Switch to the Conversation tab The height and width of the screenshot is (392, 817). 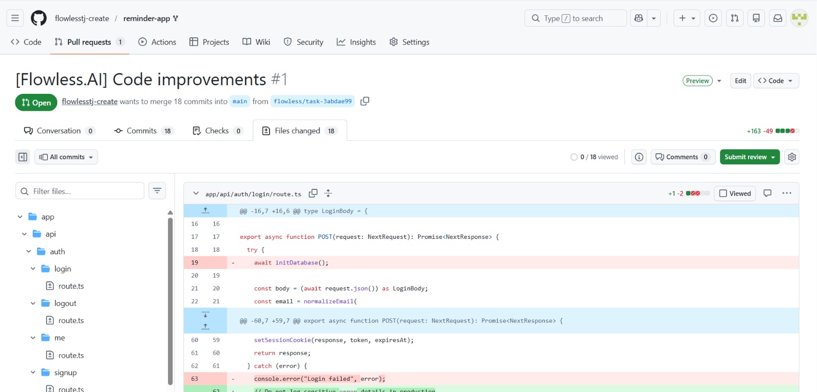coord(59,131)
